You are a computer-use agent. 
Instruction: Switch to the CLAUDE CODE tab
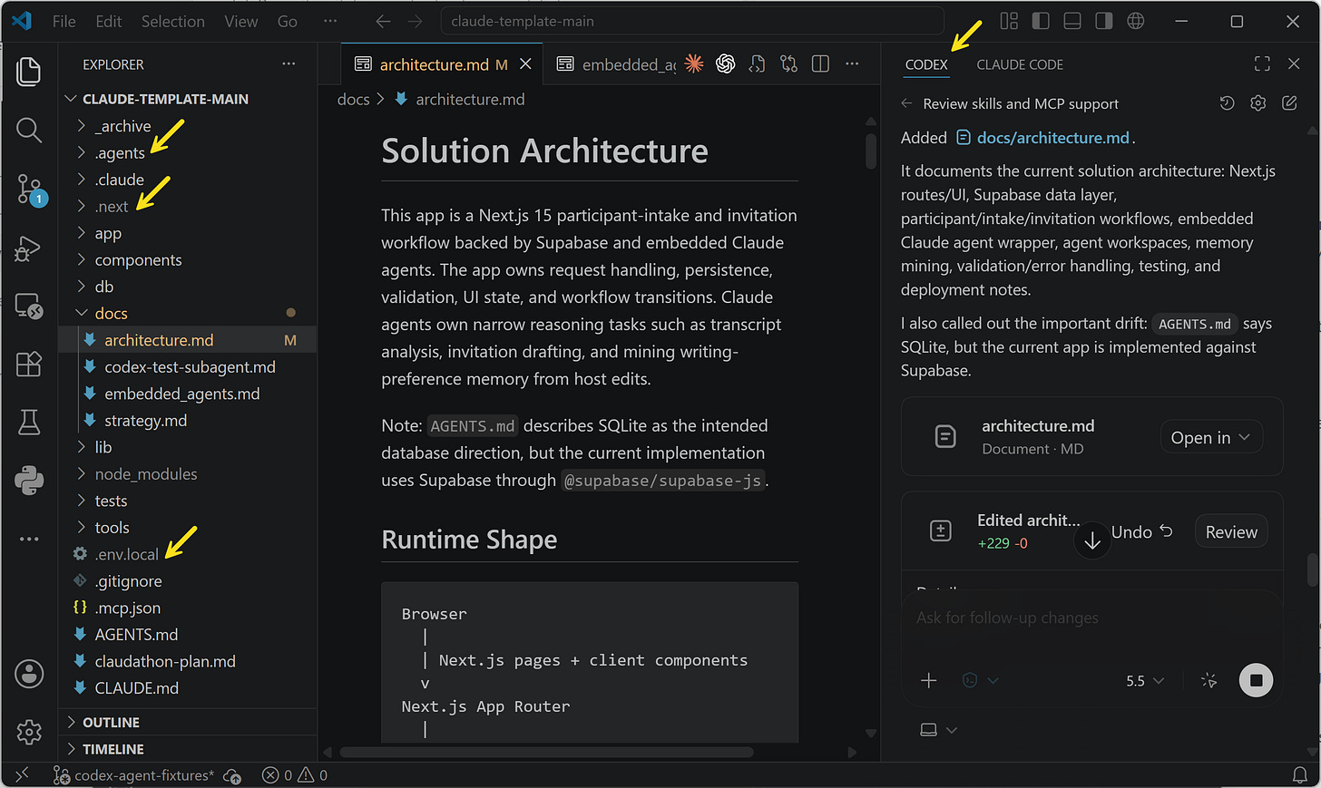coord(1020,64)
